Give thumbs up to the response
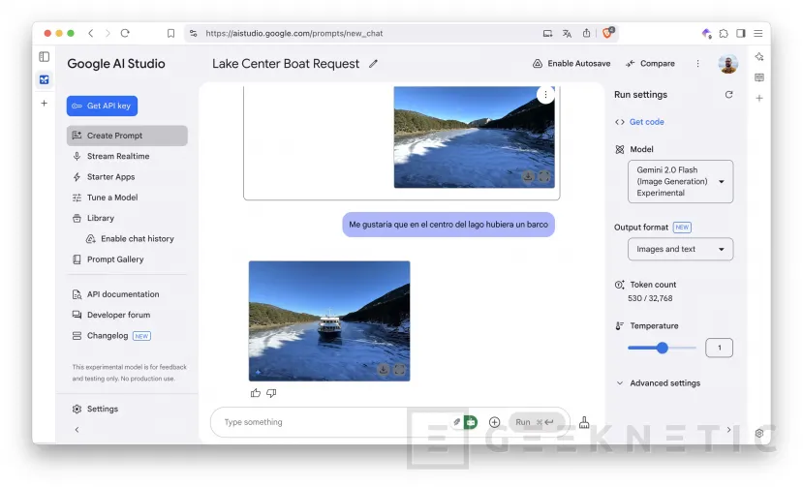This screenshot has height=487, width=803. 256,393
